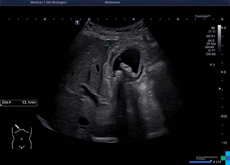Click the focal zone arrowhead on depth scale
The width and height of the screenshot is (230, 165).
click(220, 89)
